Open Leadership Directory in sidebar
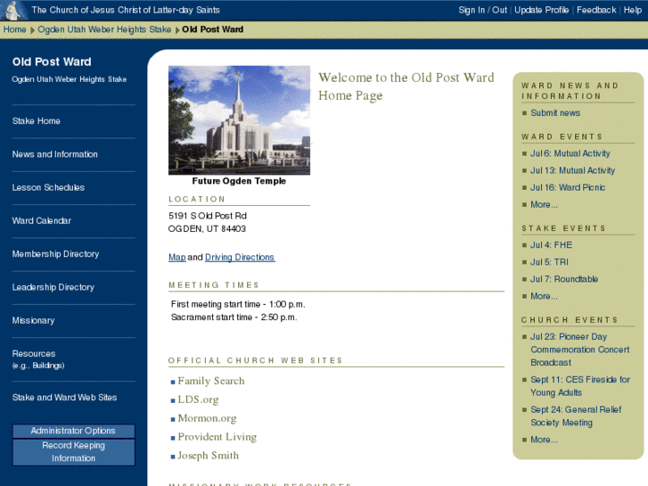 pos(53,287)
